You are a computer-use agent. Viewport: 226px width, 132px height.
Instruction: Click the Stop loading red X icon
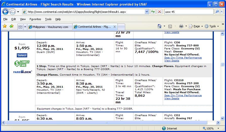point(160,12)
